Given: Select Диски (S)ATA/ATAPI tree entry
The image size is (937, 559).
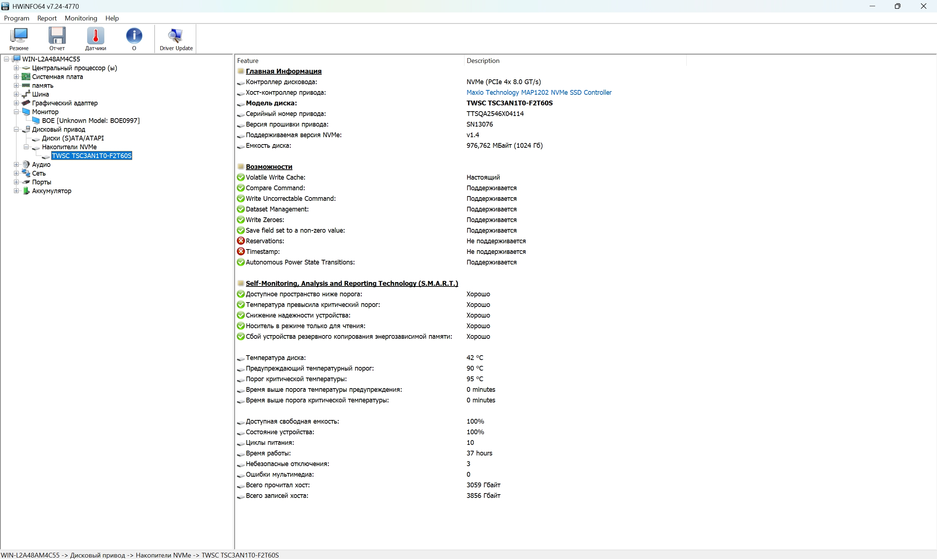Looking at the screenshot, I should click(x=73, y=138).
